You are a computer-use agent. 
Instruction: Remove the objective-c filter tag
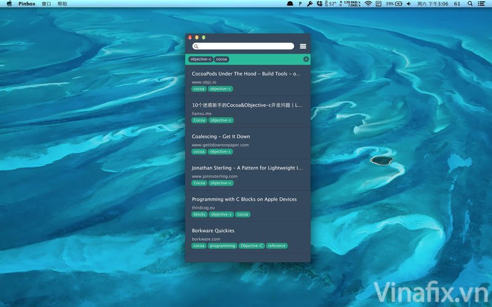pyautogui.click(x=201, y=59)
